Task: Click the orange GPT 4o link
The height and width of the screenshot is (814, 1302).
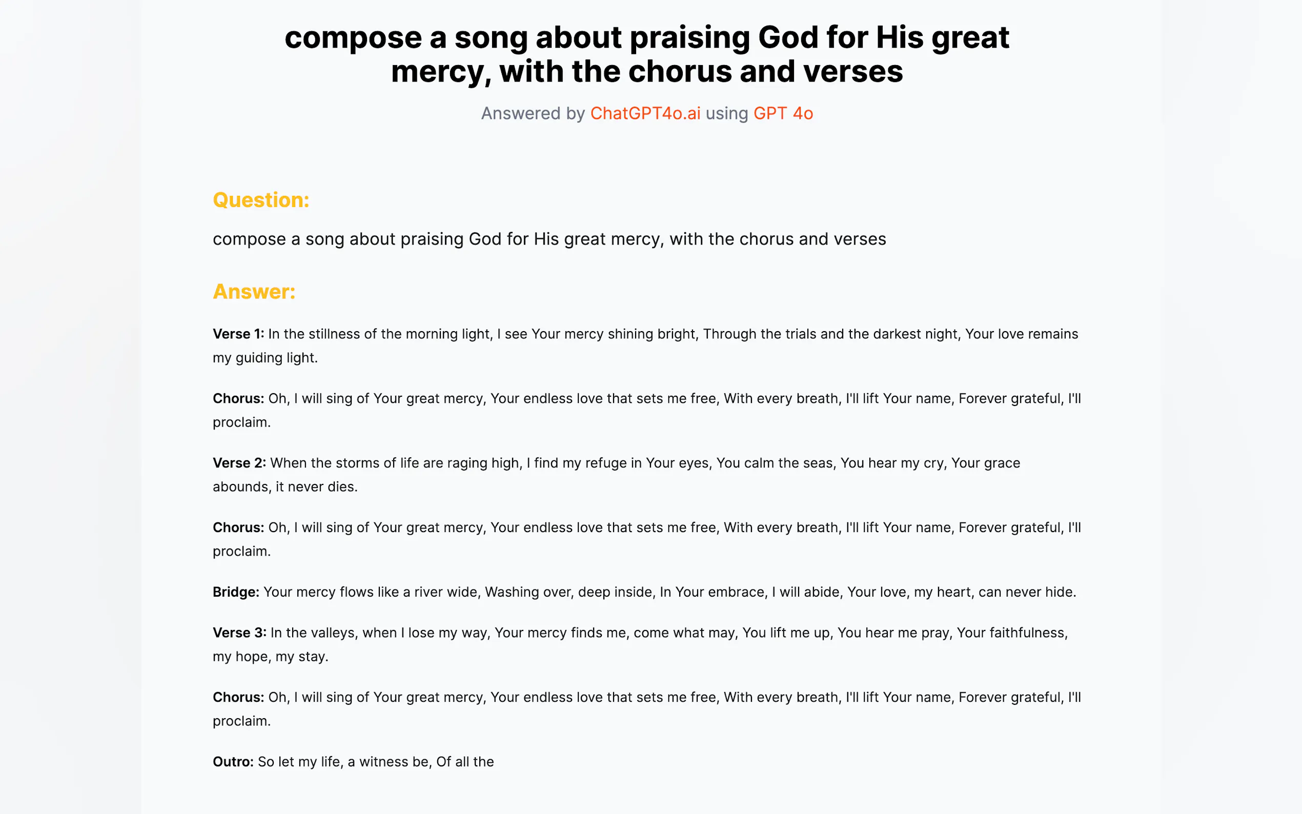Action: tap(783, 114)
